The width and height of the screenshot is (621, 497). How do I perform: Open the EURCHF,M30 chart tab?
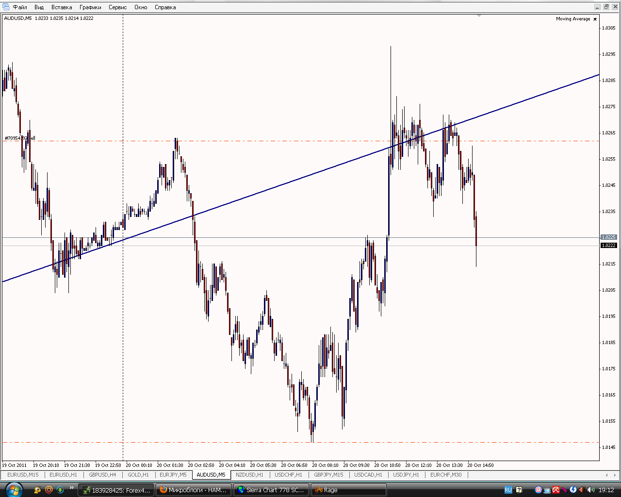[446, 475]
